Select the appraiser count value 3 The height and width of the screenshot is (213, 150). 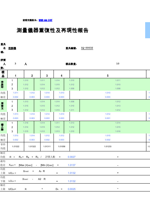pyautogui.click(x=15, y=64)
